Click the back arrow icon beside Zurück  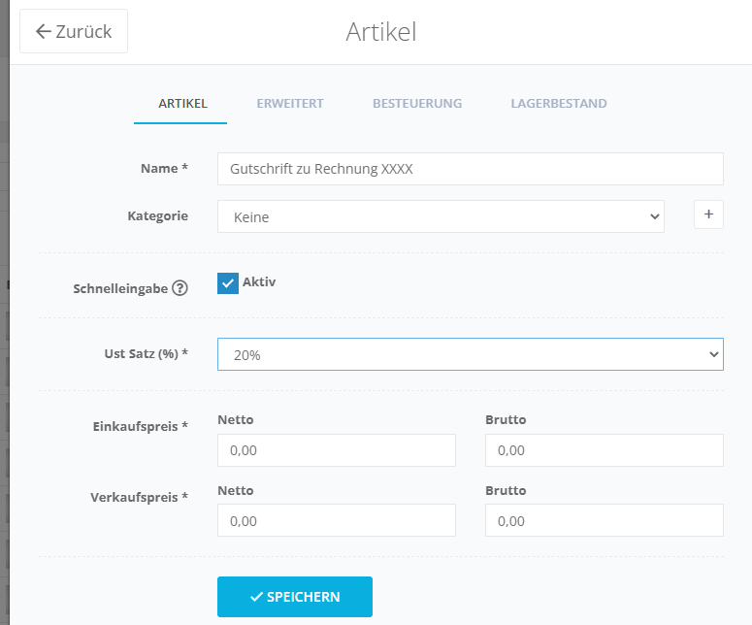[43, 32]
